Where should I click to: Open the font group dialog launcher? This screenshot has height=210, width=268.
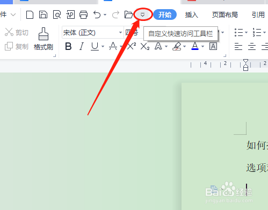click(225, 56)
